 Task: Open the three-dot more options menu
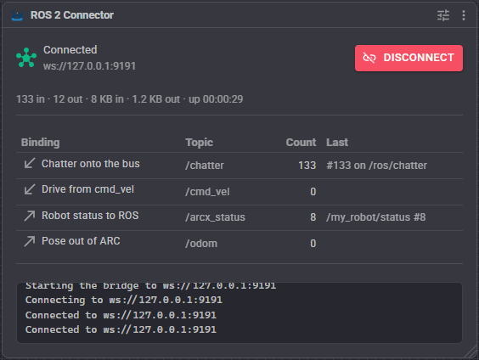click(x=464, y=15)
